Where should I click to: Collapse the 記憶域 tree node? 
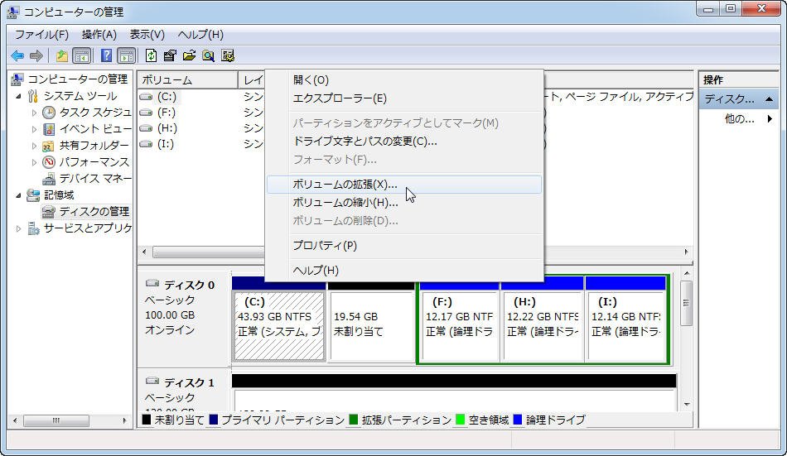click(x=18, y=195)
